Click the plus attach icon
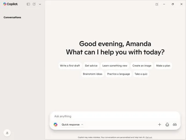The width and height of the screenshot is (186, 140). 160,125
